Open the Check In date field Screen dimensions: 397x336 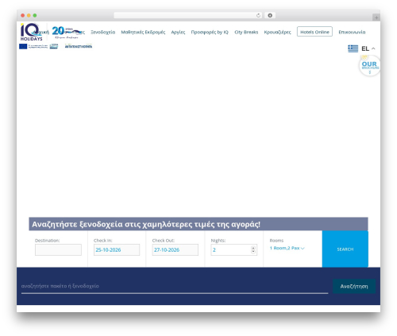tap(117, 249)
